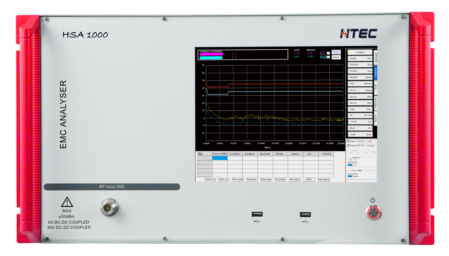Click the warning triangle symbol
This screenshot has width=449, height=256.
(x=67, y=202)
